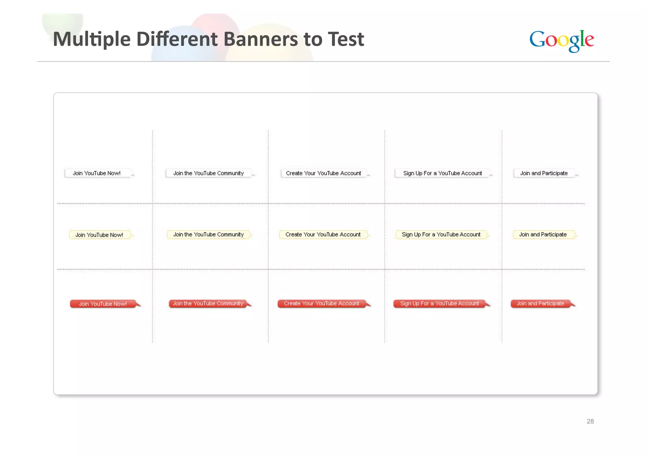This screenshot has height=457, width=647.
Task: Select yellow "Sign Up For a YouTube Account" banner
Action: point(442,234)
